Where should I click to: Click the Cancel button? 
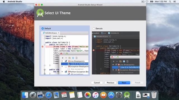(x=97, y=83)
